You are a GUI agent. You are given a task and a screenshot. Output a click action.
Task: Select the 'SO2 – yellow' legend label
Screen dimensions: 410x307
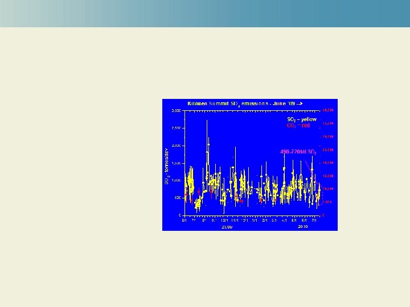302,119
